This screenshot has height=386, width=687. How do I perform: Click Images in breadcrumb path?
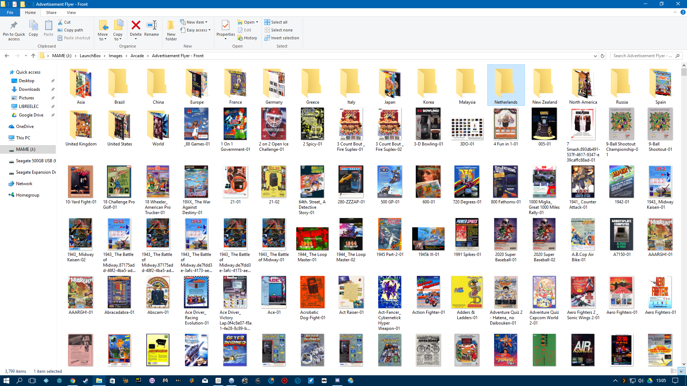[116, 56]
